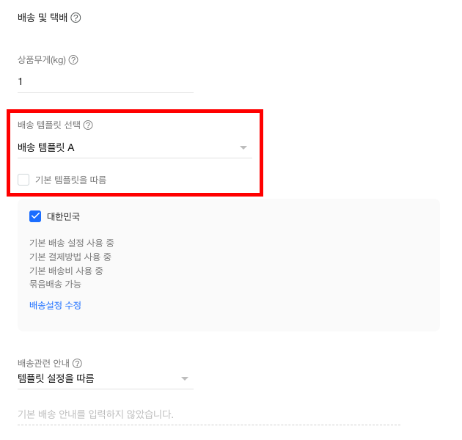Uncheck the 대한민국 checkbox
The image size is (462, 440).
point(35,216)
